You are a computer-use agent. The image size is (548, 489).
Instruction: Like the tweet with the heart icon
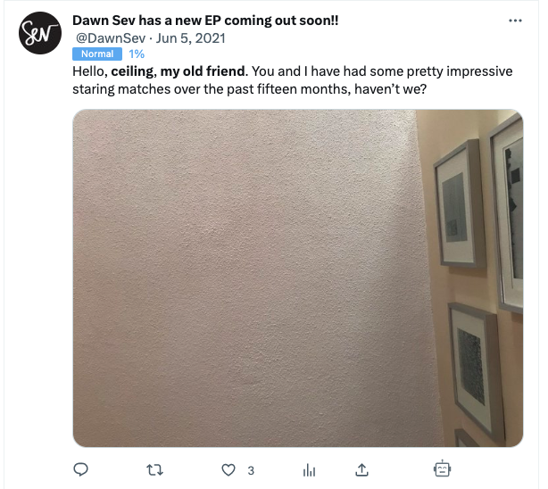click(x=228, y=469)
